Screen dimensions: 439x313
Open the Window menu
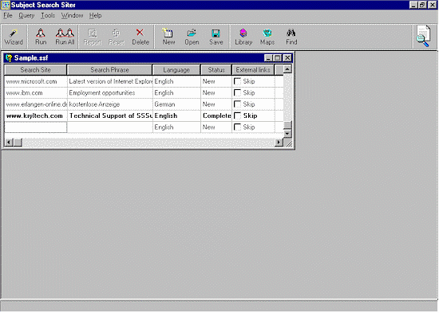point(72,16)
